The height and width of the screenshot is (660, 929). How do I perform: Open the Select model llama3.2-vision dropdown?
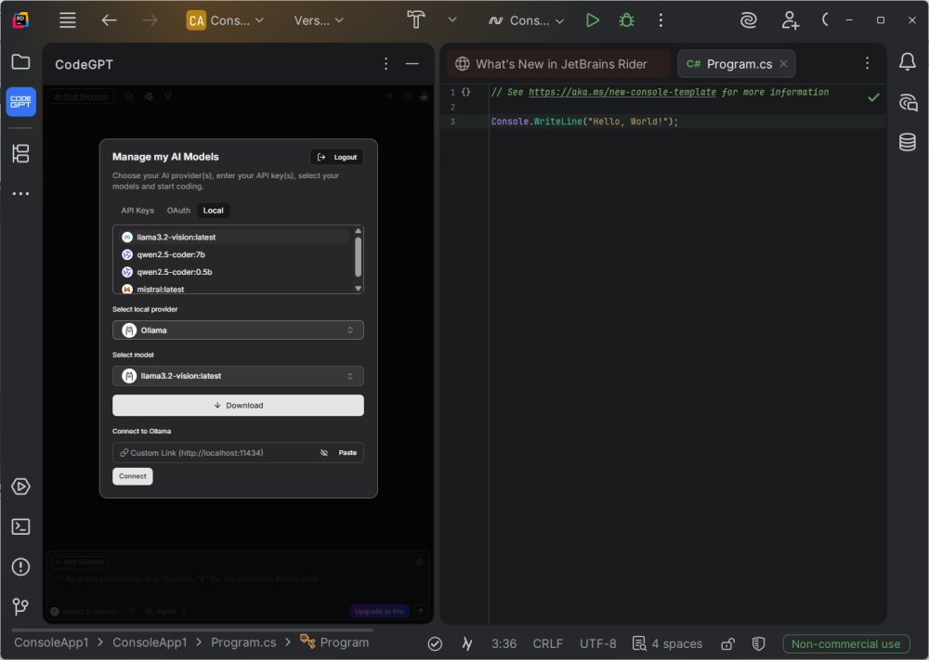pyautogui.click(x=238, y=376)
